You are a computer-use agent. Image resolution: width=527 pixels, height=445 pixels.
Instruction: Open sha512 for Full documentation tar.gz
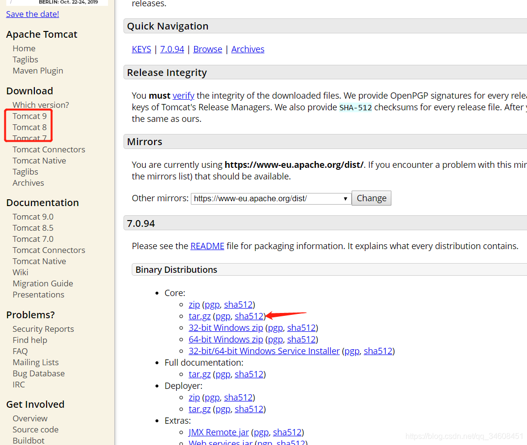[x=249, y=374]
